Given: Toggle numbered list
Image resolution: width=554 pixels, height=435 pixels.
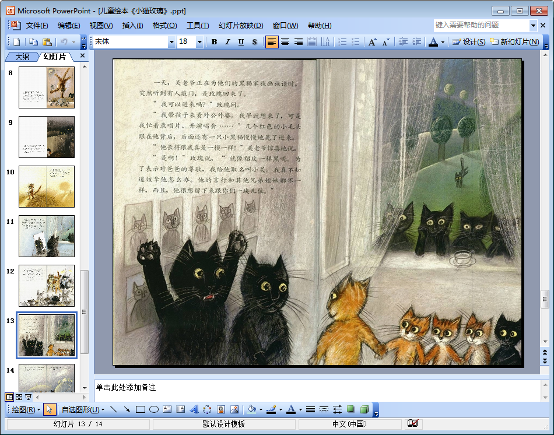Looking at the screenshot, I should 342,42.
